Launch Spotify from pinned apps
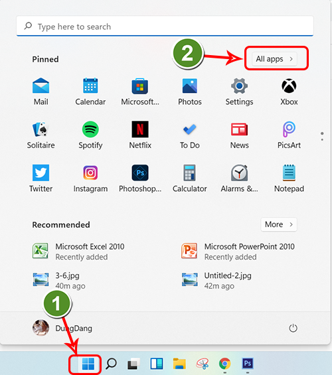This screenshot has width=332, height=375. coord(90,135)
